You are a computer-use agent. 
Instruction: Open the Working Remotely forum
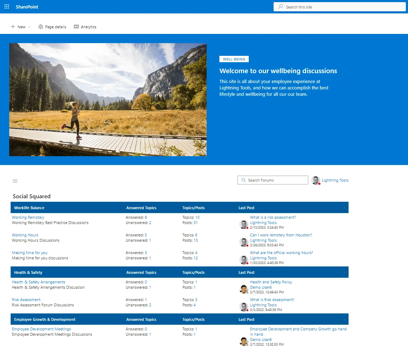(x=28, y=217)
